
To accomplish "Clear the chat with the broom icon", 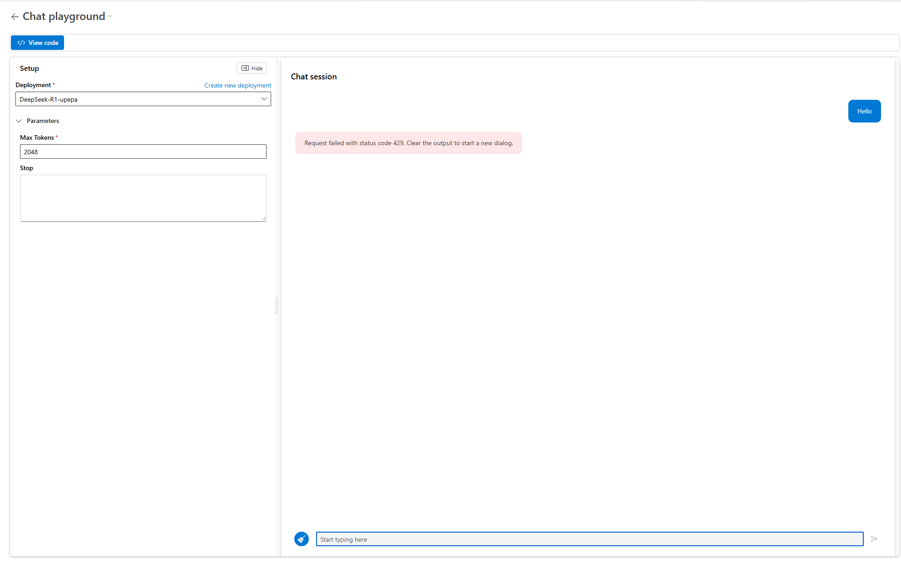I will (302, 539).
